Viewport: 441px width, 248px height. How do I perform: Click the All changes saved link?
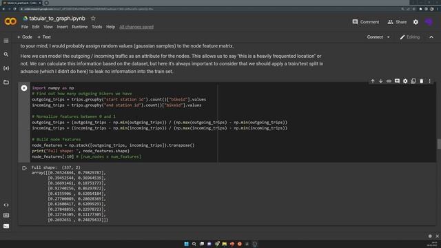click(x=136, y=27)
